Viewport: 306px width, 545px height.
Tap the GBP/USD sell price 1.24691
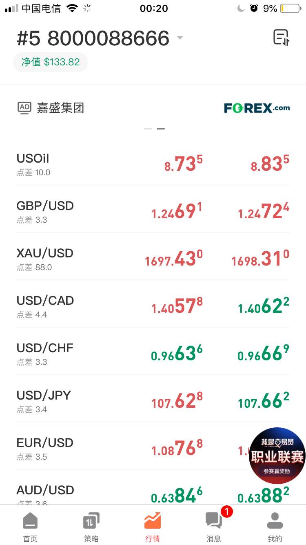point(177,212)
